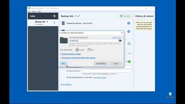The width and height of the screenshot is (185, 104).
Task: Click the SQLBackupAndFTP shield logo
Action: pyautogui.click(x=29, y=8)
